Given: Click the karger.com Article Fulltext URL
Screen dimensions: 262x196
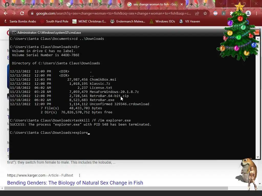Looking at the screenshot, I should (40, 175).
